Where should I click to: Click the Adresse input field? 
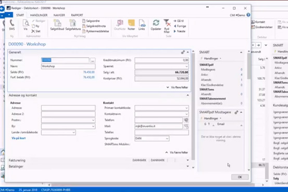coord(68,108)
